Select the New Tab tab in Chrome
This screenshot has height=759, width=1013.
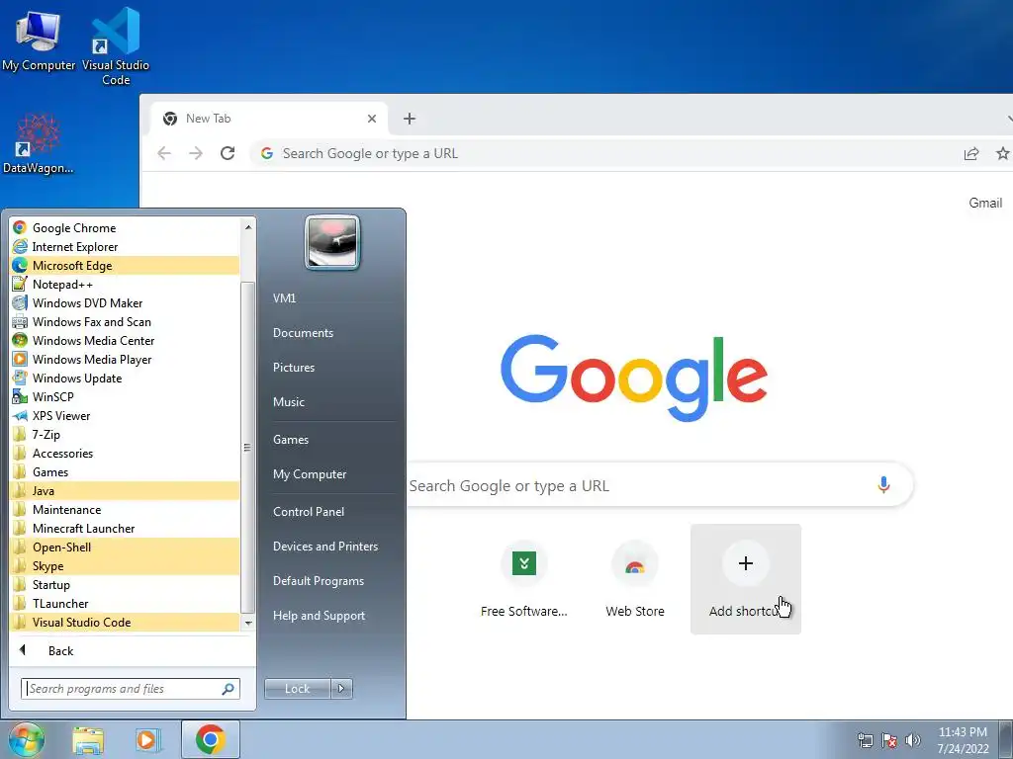[269, 119]
